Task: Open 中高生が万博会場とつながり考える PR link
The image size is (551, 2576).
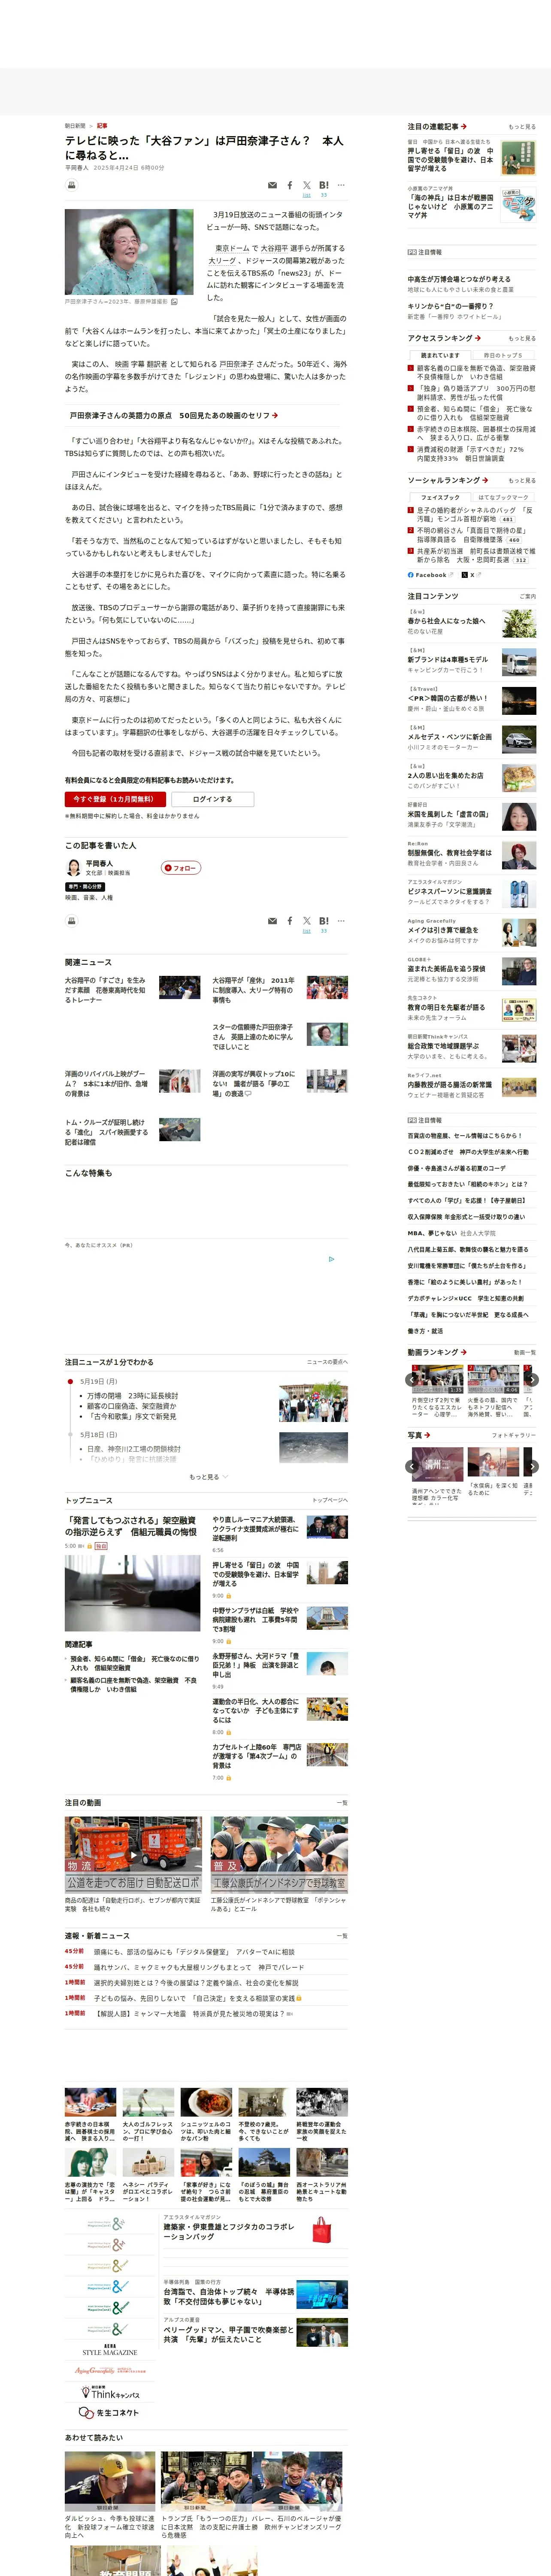Action: pos(459,279)
